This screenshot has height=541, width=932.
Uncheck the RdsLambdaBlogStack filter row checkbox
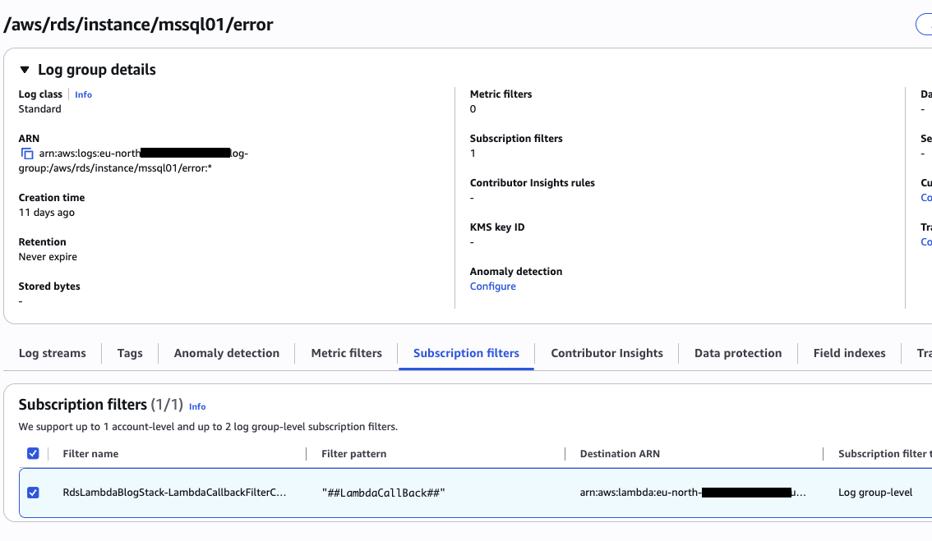[x=34, y=493]
